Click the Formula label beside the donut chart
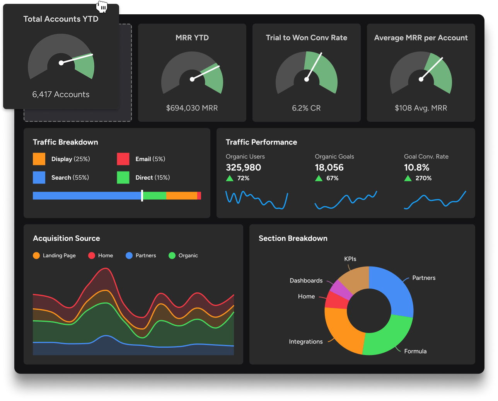Viewport: 498px width, 401px height. [x=416, y=351]
